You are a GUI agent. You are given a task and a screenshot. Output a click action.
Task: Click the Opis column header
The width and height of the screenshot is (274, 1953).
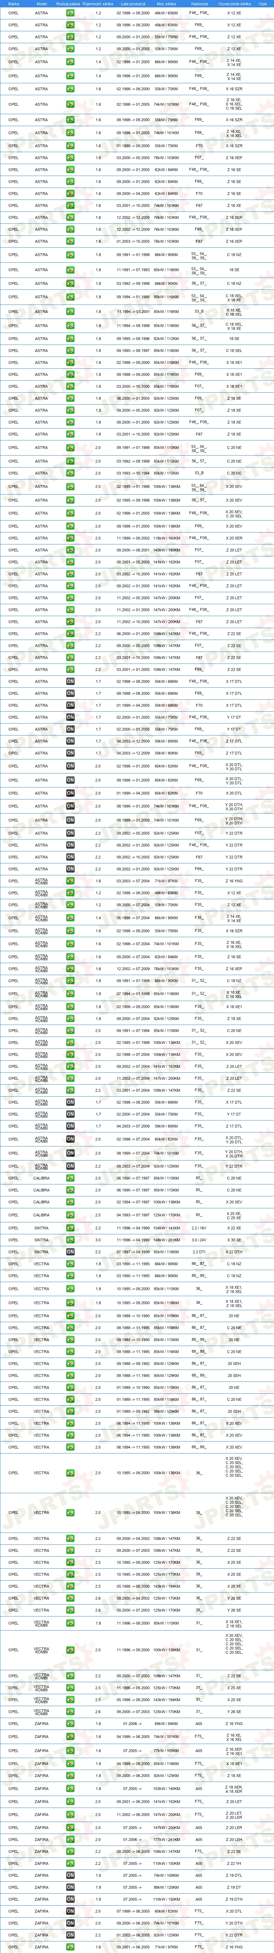pyautogui.click(x=263, y=4)
